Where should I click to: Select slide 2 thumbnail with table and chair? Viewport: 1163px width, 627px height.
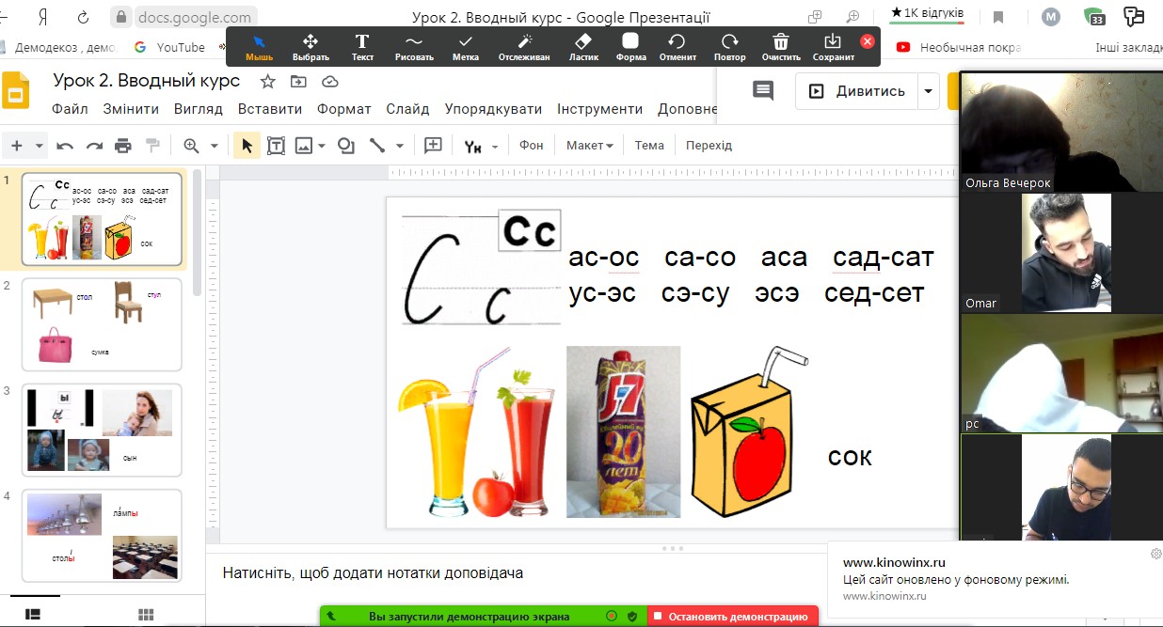tap(102, 324)
